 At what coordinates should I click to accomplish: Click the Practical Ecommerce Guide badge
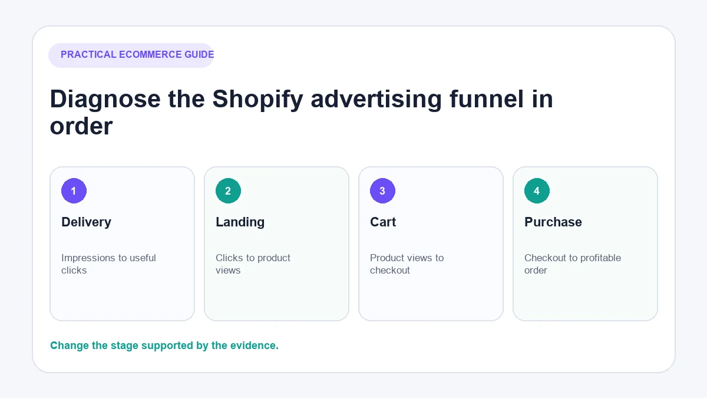tap(131, 55)
